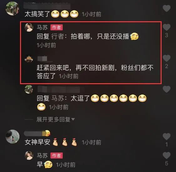Open avatar of the 太搞笑了 commenter
Viewport: 176px width, 172px height.
click(x=13, y=8)
